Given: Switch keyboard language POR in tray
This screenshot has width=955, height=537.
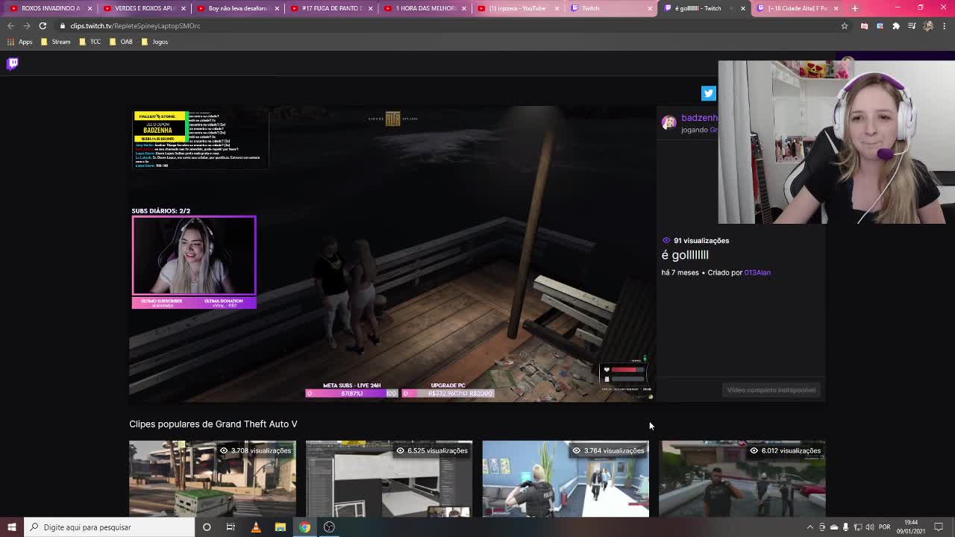Looking at the screenshot, I should 885,527.
